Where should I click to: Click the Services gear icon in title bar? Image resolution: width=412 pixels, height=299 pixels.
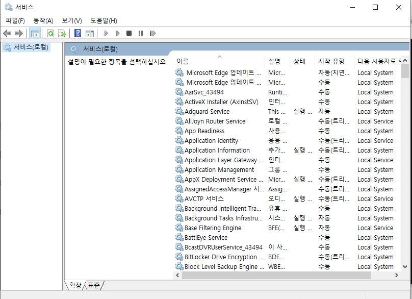pos(9,7)
